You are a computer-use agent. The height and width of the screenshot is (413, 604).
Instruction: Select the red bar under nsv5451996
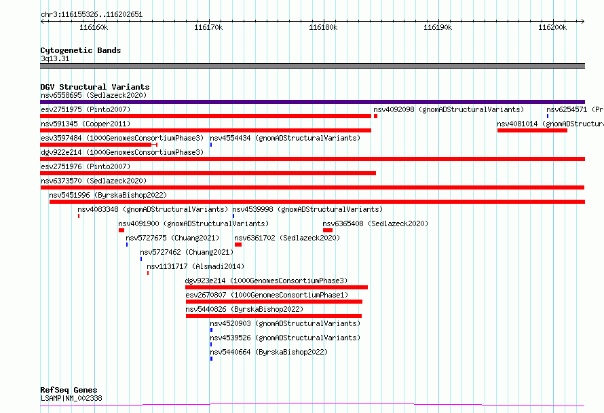[x=318, y=202]
